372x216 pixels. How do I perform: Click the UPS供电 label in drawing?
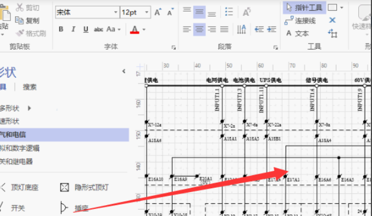click(x=270, y=81)
